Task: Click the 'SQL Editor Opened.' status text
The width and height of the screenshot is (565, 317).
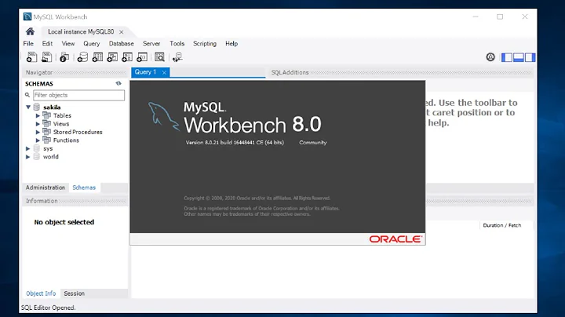Action: coord(49,308)
